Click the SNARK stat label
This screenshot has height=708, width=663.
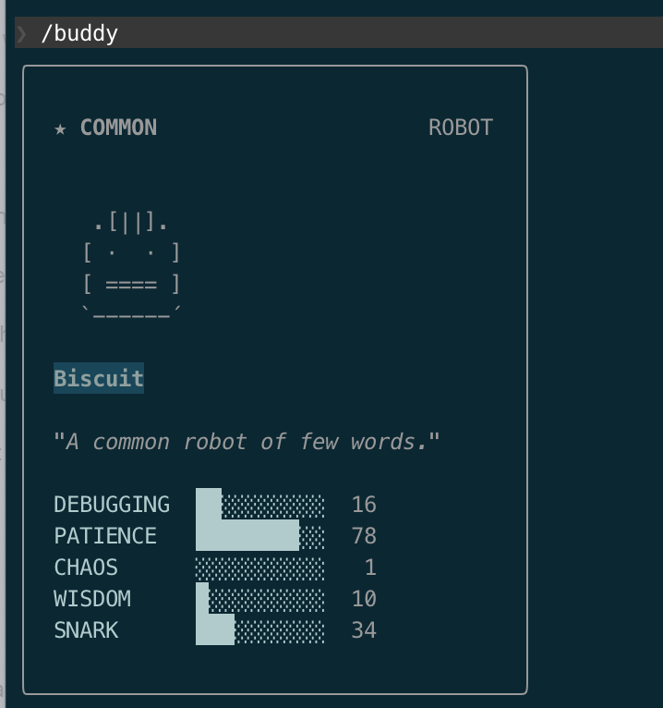(x=86, y=630)
